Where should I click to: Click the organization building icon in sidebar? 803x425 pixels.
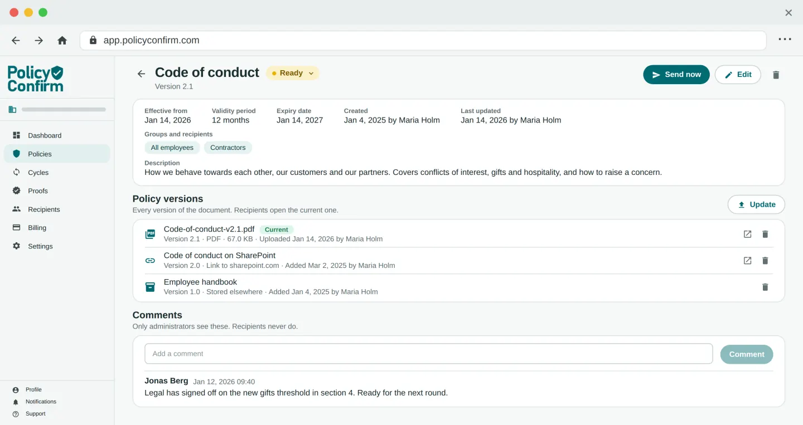12,109
